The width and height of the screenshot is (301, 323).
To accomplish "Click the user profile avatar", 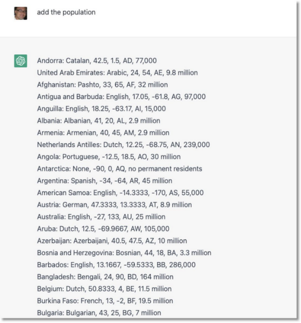I will (x=21, y=13).
